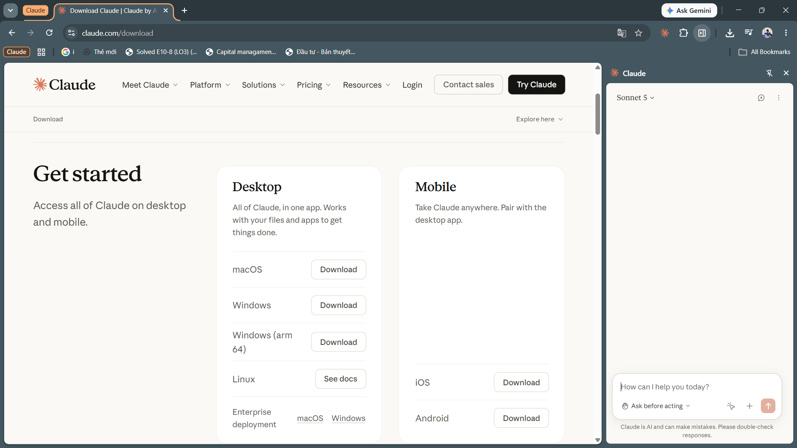This screenshot has height=448, width=797.
Task: Bookmark this tab with the star icon
Action: 639,33
